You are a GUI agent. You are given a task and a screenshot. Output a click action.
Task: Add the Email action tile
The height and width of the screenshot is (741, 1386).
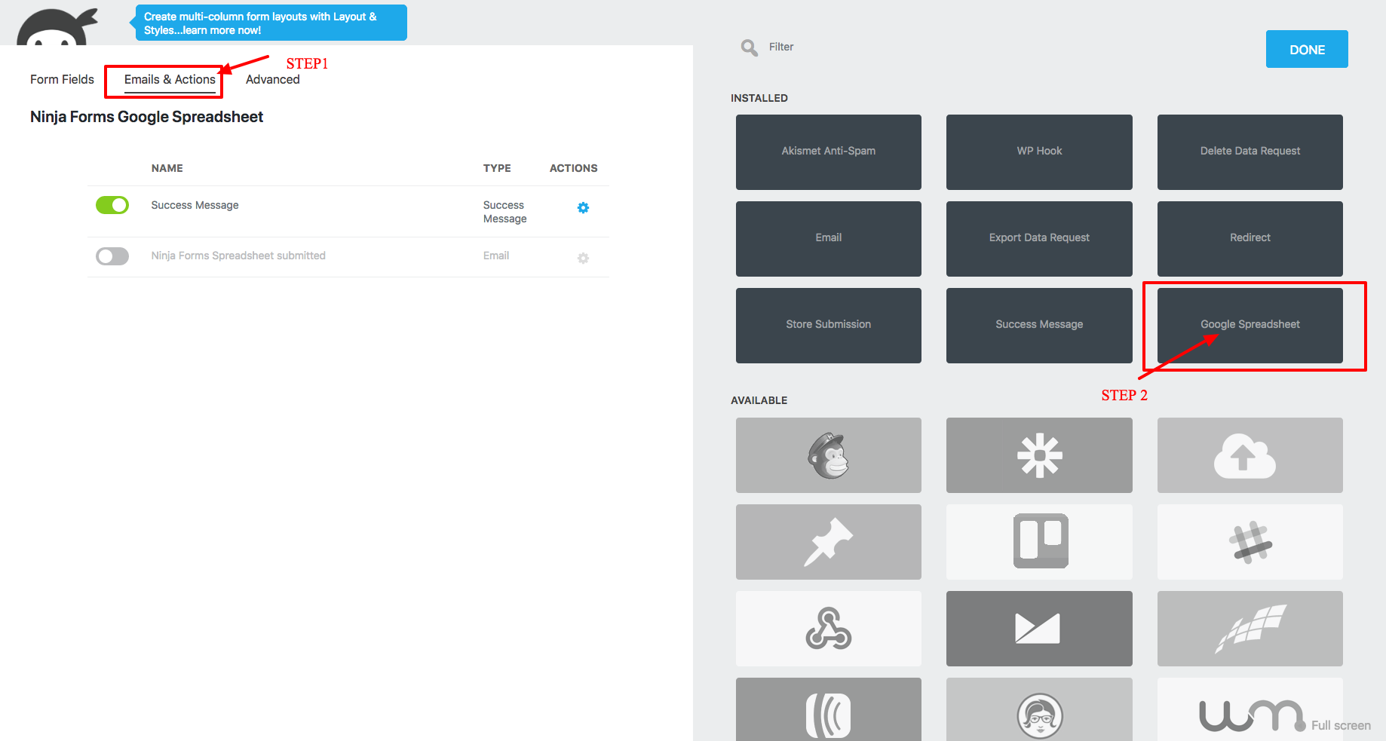828,239
